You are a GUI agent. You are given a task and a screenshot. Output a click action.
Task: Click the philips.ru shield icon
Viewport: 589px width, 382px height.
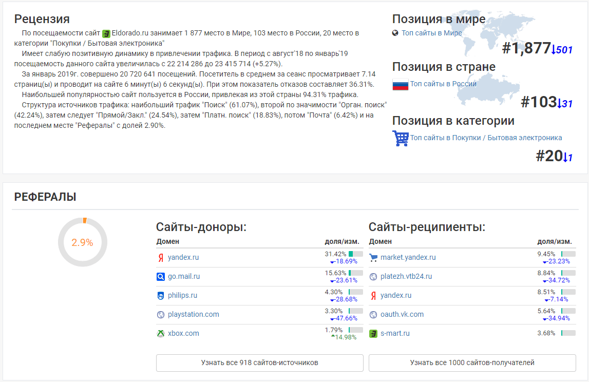(x=161, y=296)
